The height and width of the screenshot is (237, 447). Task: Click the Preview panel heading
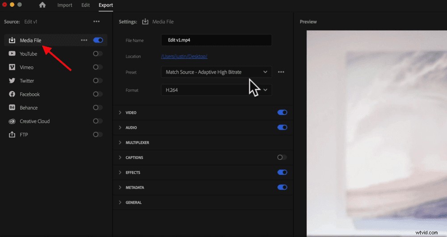(x=308, y=21)
